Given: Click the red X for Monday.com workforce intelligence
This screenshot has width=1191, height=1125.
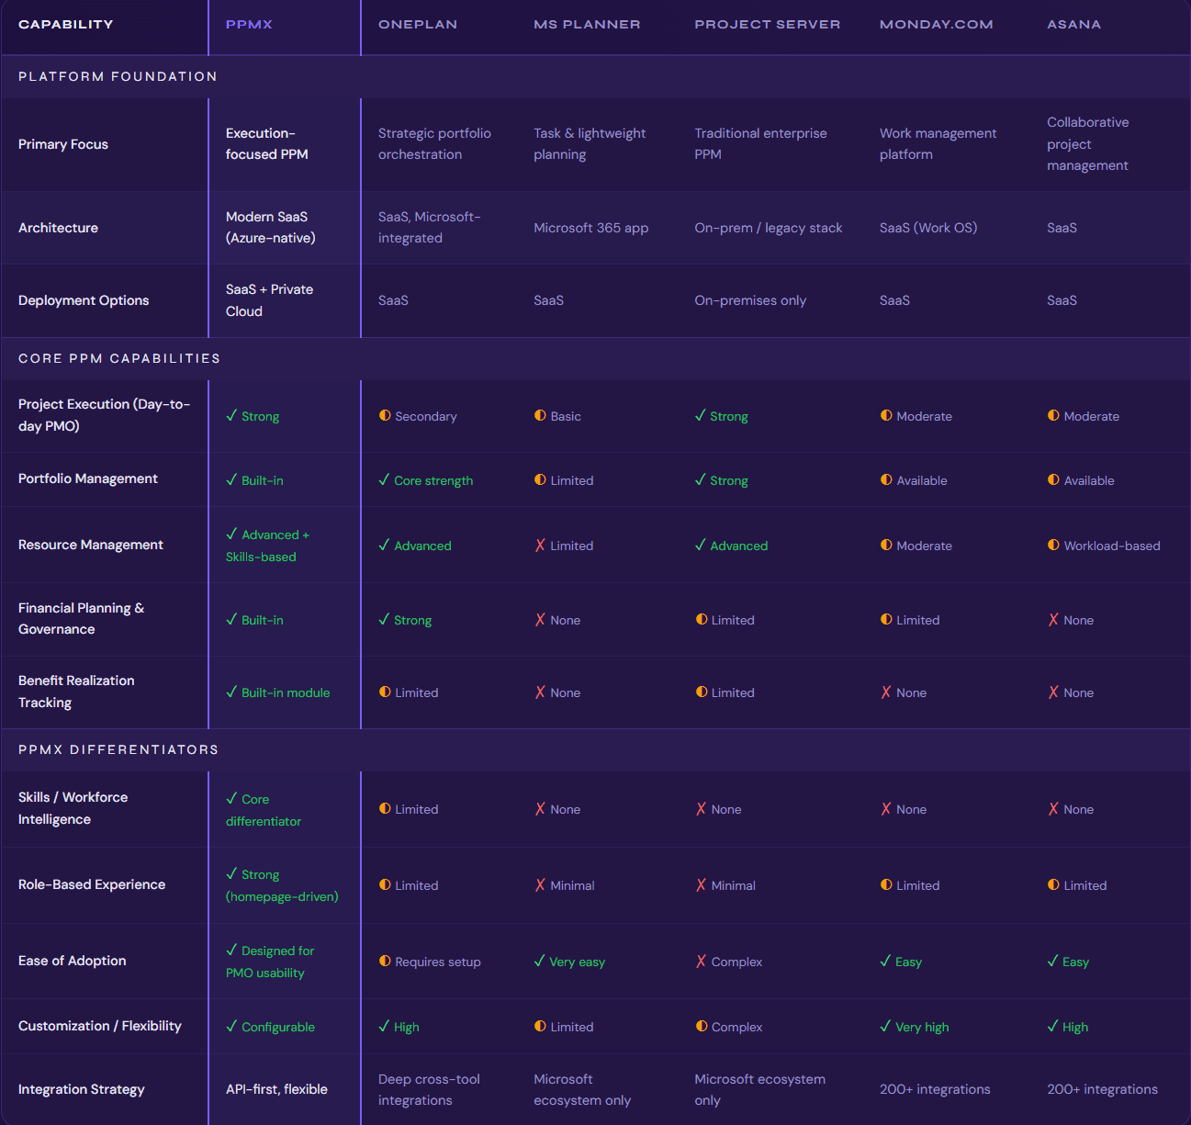Looking at the screenshot, I should pyautogui.click(x=886, y=809).
